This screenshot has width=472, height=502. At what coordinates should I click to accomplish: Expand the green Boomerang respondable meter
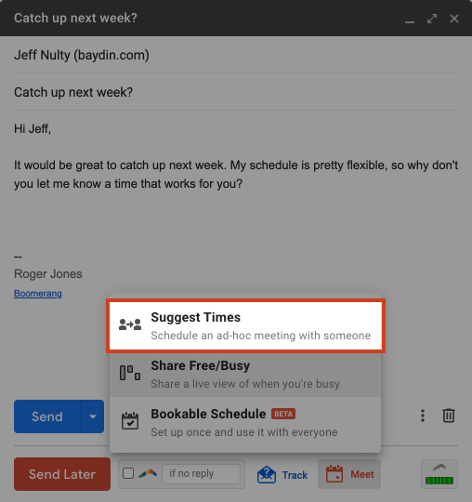point(439,474)
